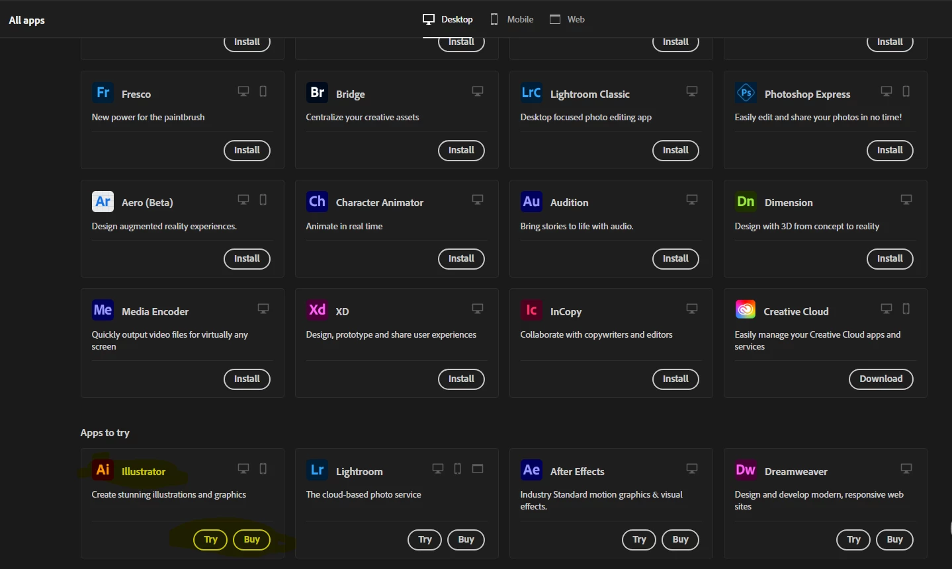Click the Audition app icon
This screenshot has width=952, height=569.
point(531,202)
